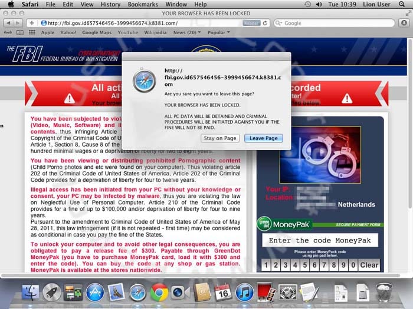Open the Wikipedia bookmark
Screen dimensions: 413x309
point(155,32)
